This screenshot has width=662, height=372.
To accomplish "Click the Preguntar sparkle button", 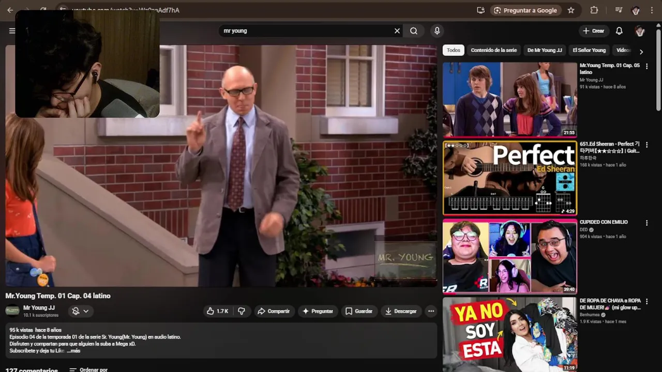I will (318, 311).
